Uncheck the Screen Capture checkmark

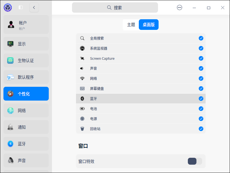click(x=201, y=58)
